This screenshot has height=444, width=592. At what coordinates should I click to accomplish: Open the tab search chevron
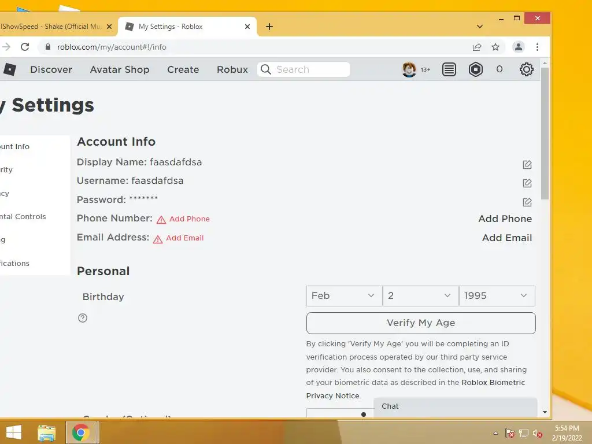coord(479,27)
